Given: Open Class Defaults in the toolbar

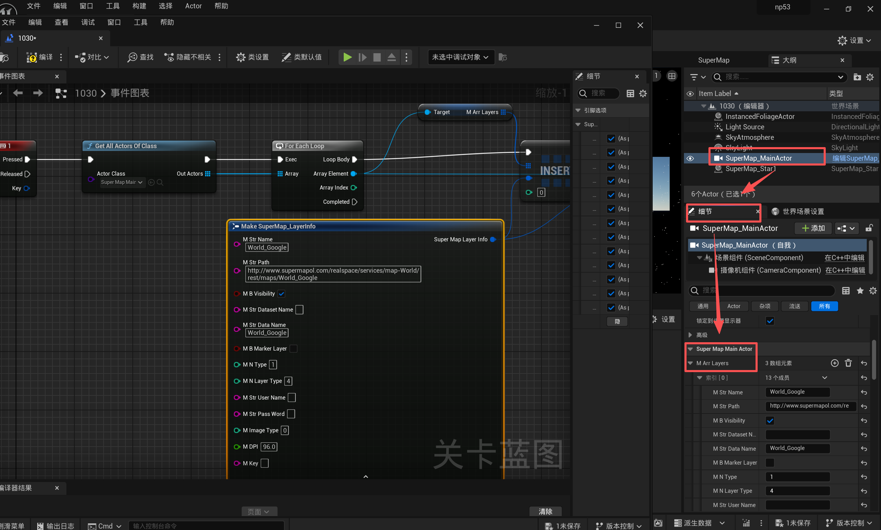Looking at the screenshot, I should point(302,57).
